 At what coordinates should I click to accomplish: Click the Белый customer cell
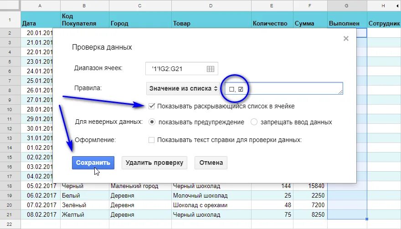tap(85, 195)
